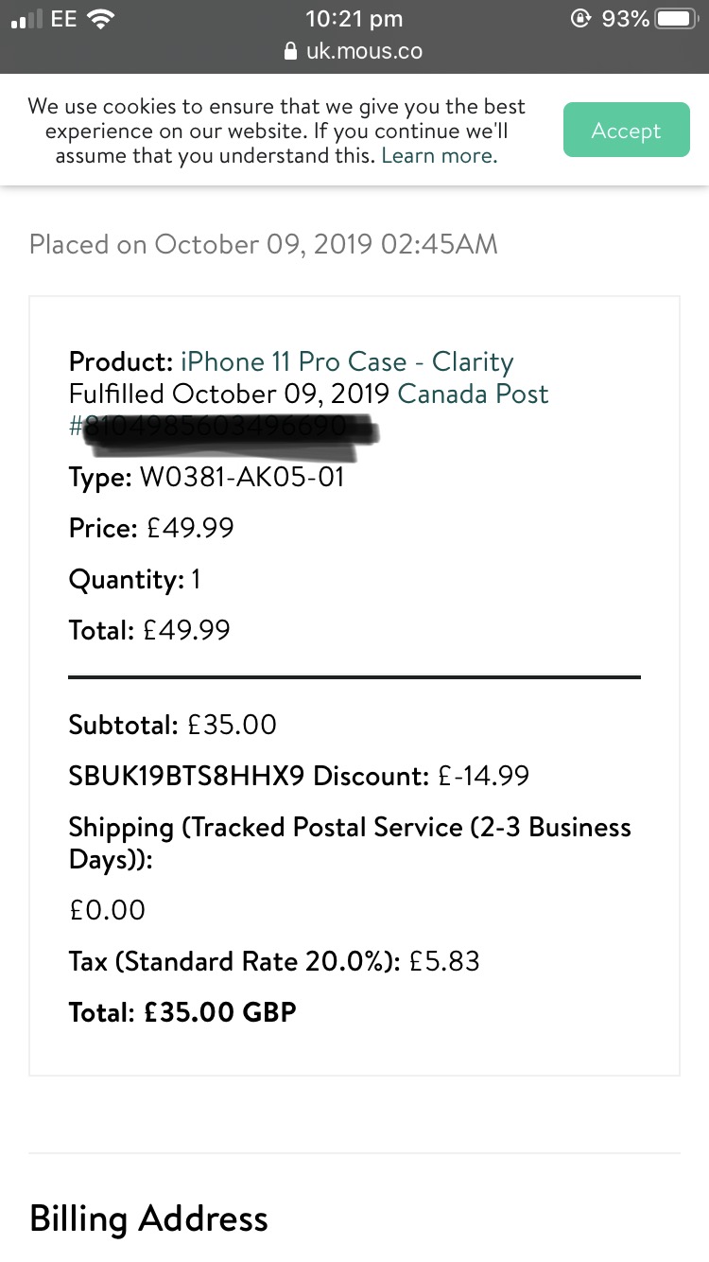709x1262 pixels.
Task: Tap the padlock icon beside the URL
Action: [x=291, y=51]
